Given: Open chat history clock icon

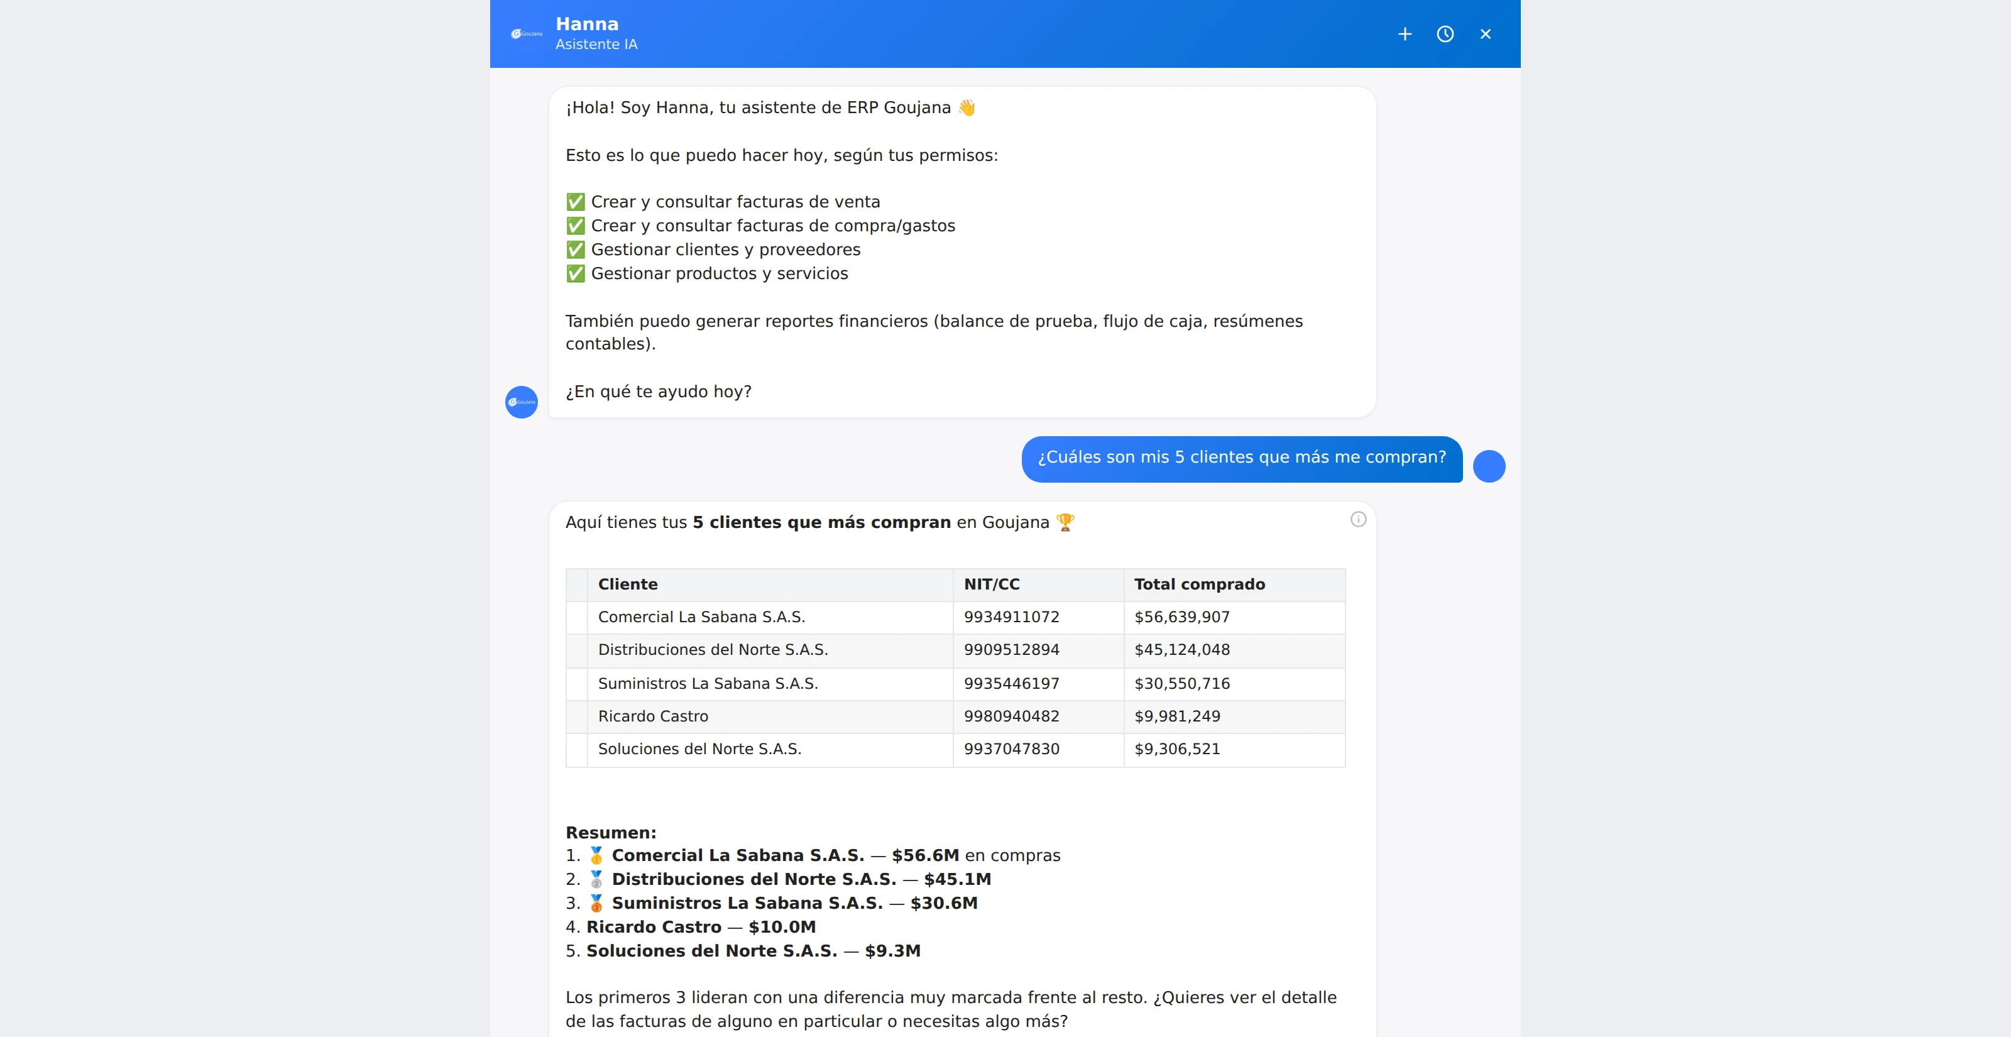Looking at the screenshot, I should tap(1445, 33).
